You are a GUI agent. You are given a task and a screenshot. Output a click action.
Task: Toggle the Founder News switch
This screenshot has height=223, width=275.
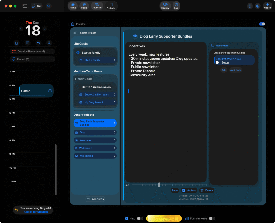(x=212, y=218)
